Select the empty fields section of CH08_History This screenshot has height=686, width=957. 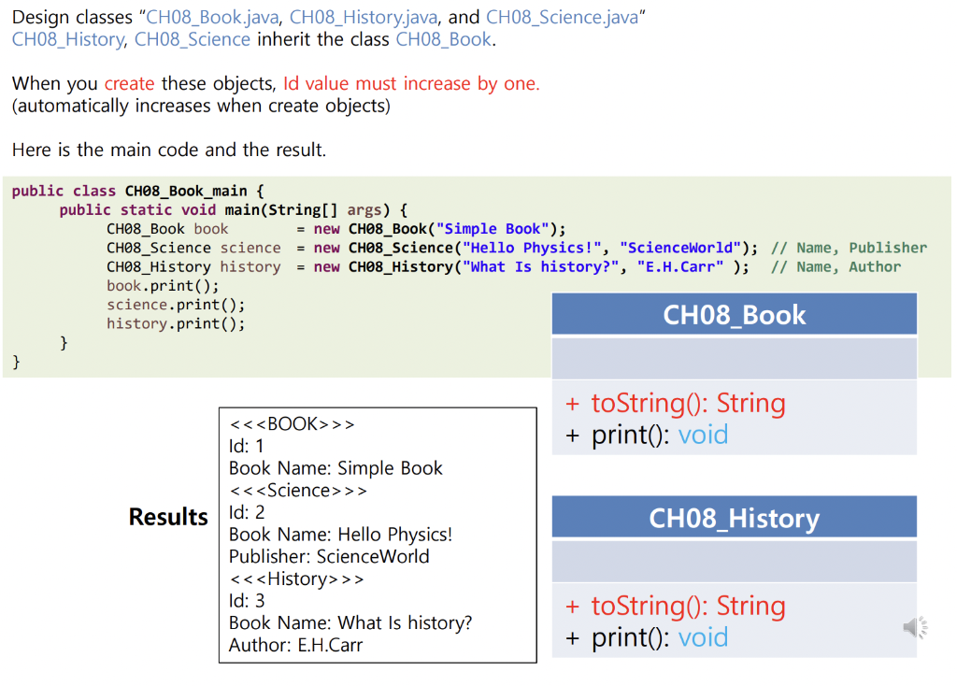pos(734,560)
